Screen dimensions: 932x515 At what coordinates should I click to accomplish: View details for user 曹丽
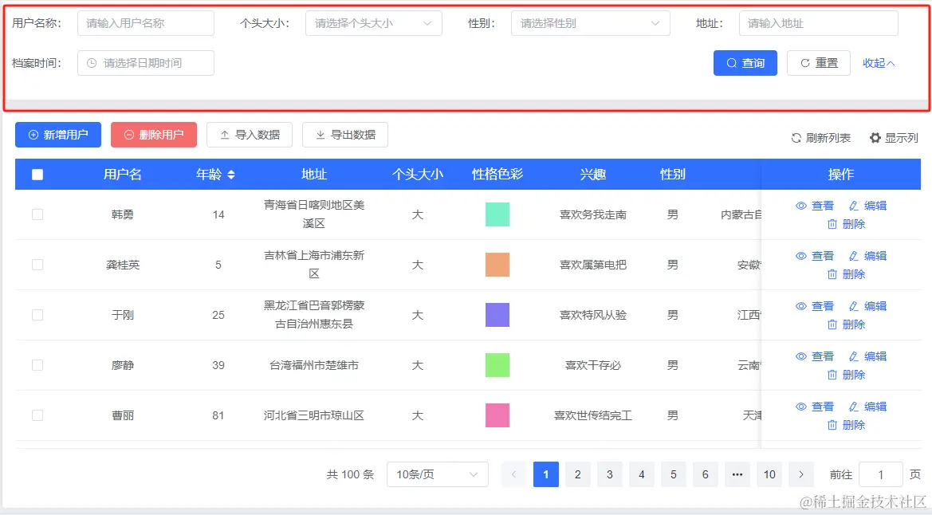click(x=814, y=407)
